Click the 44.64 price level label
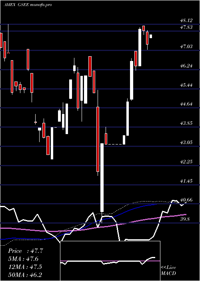 pos(186,104)
